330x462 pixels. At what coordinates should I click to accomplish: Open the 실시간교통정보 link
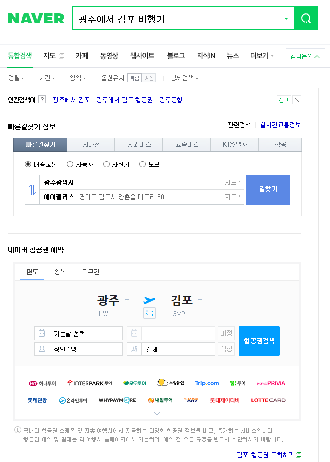281,125
